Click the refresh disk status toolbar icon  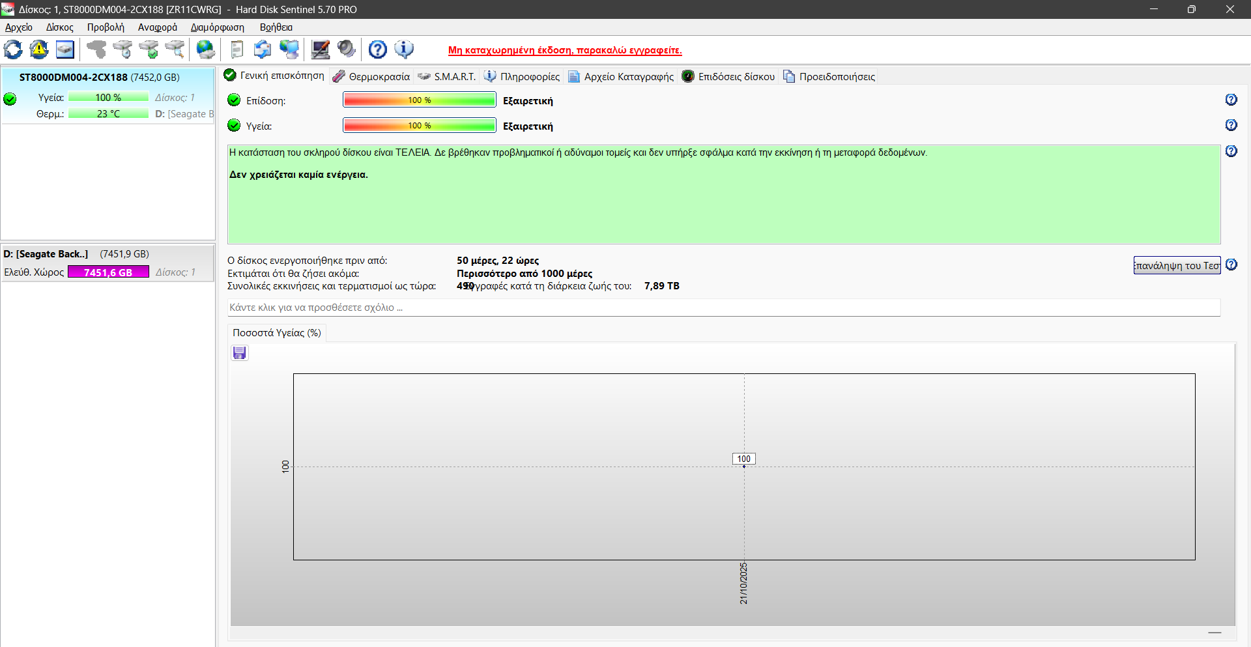tap(13, 50)
